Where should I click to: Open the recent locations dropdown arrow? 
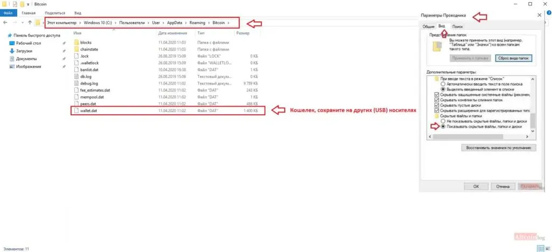pos(23,23)
